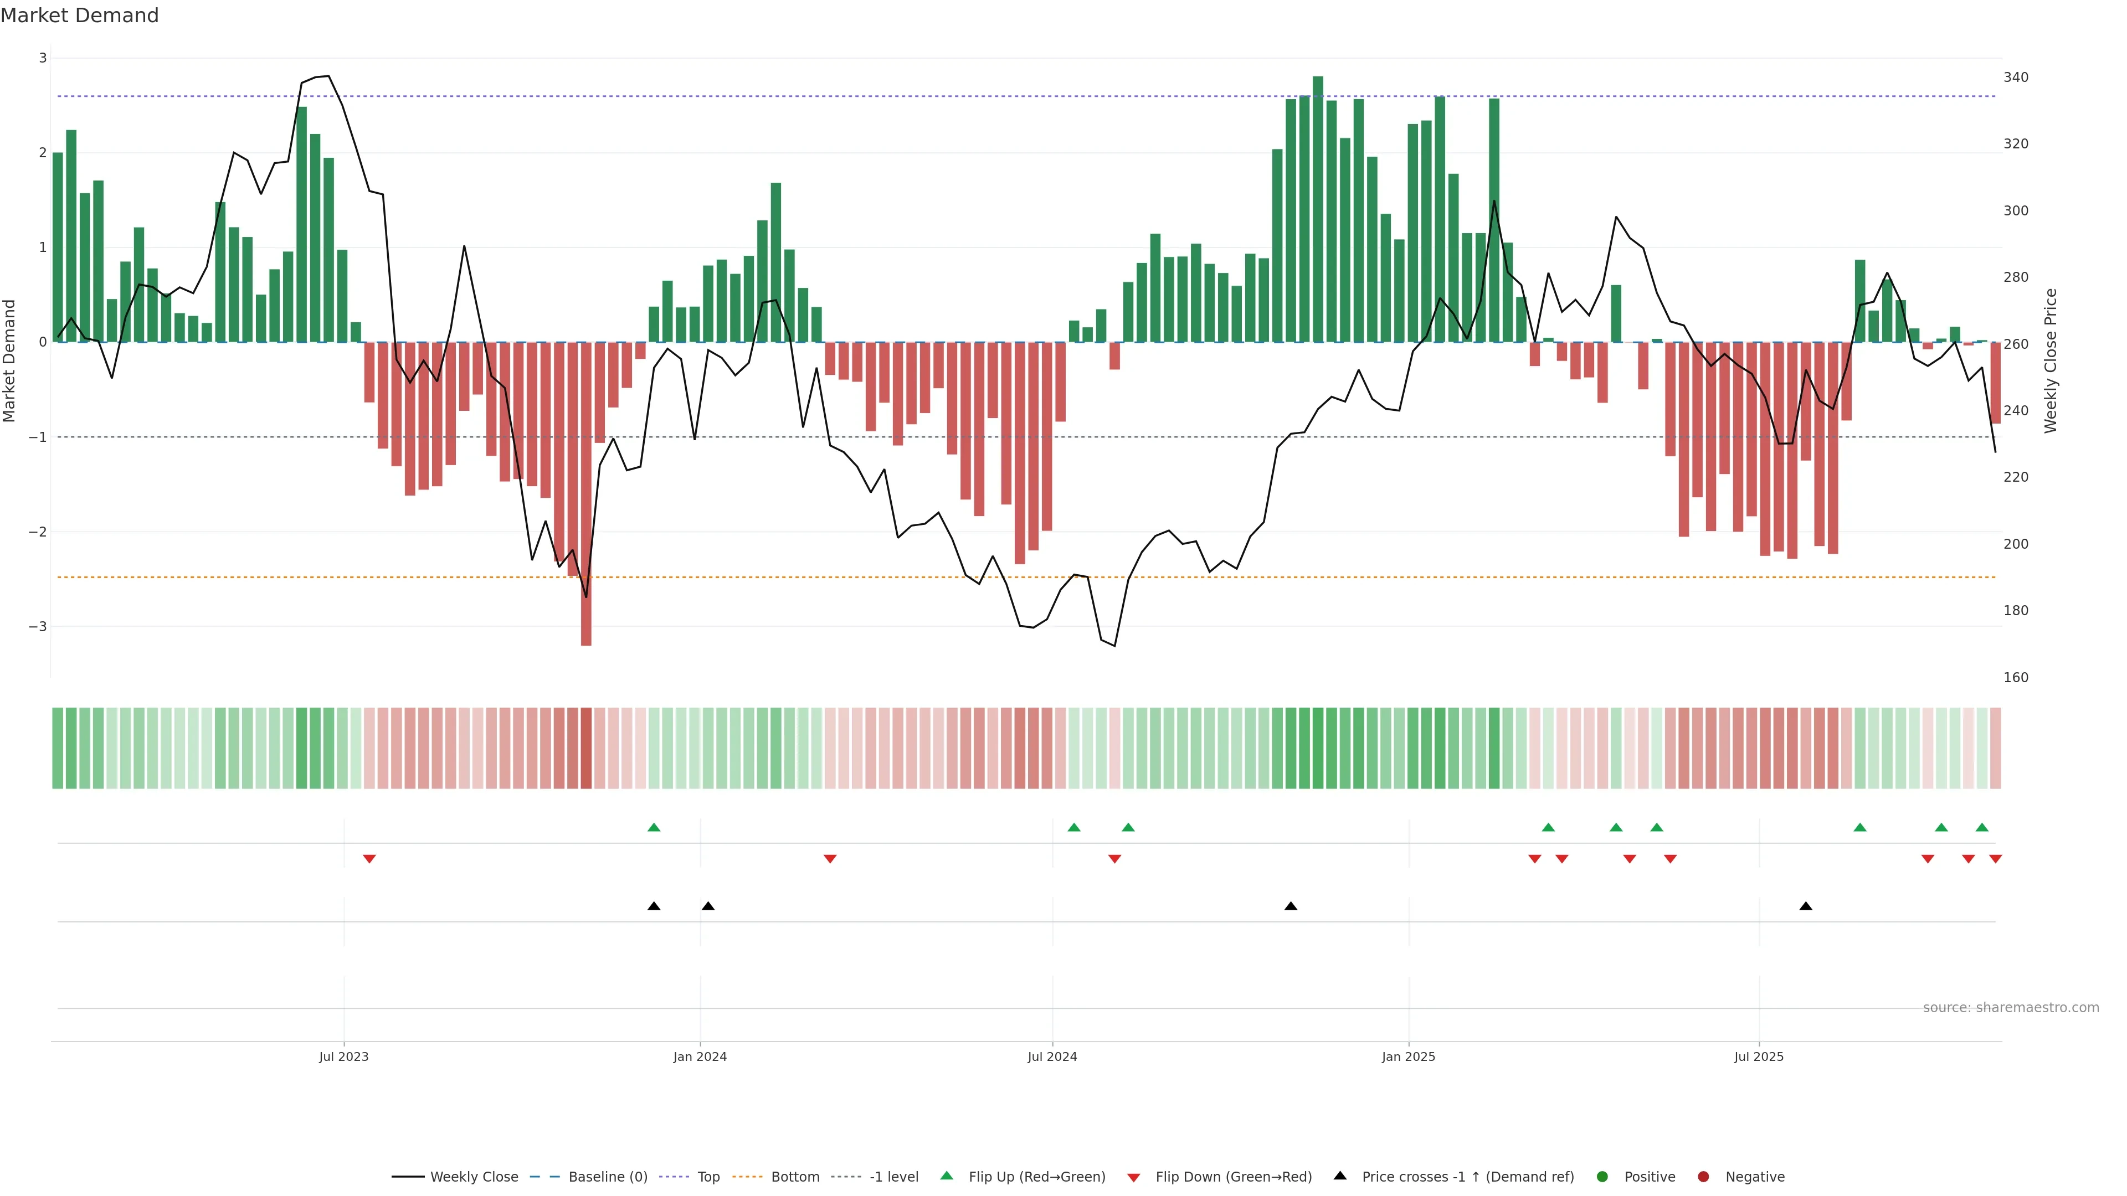Click the darkest red heatmap cell
The image size is (2127, 1196).
point(586,748)
